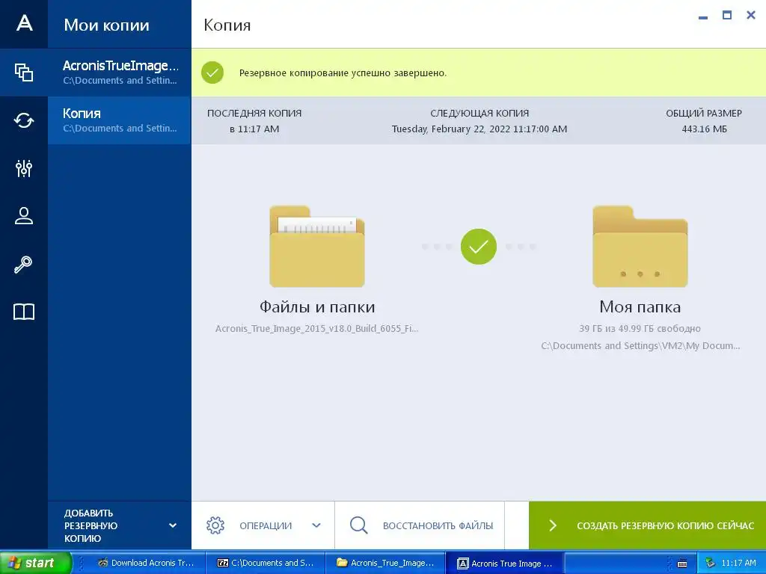
Task: Click the 'Операции' label
Action: (x=266, y=525)
